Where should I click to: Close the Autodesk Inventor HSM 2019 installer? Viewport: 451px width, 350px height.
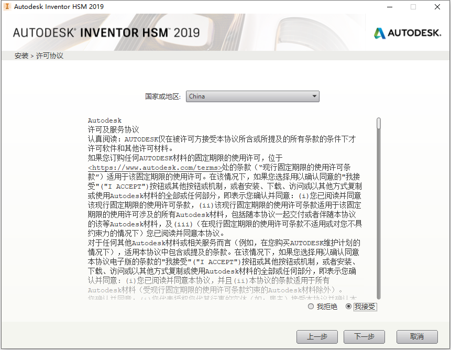(x=437, y=7)
